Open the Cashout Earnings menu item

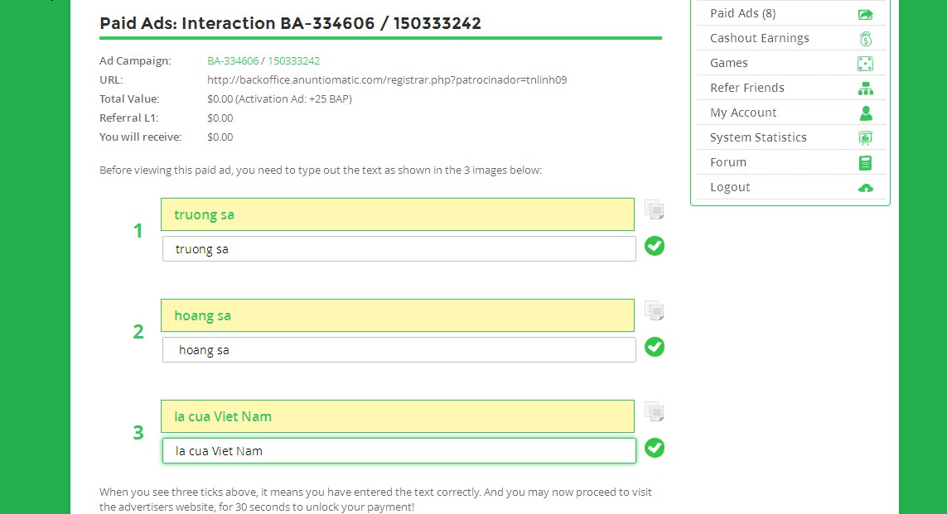click(759, 38)
